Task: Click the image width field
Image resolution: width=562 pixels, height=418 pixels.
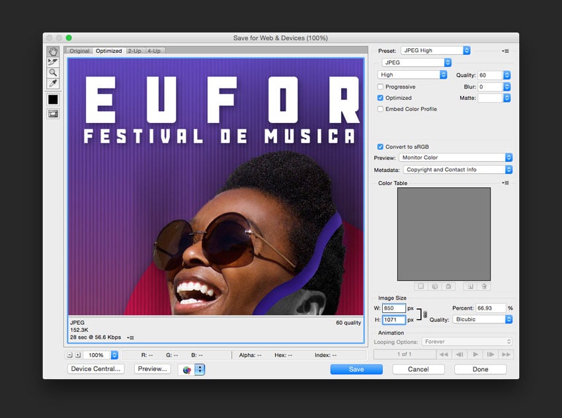Action: (x=393, y=308)
